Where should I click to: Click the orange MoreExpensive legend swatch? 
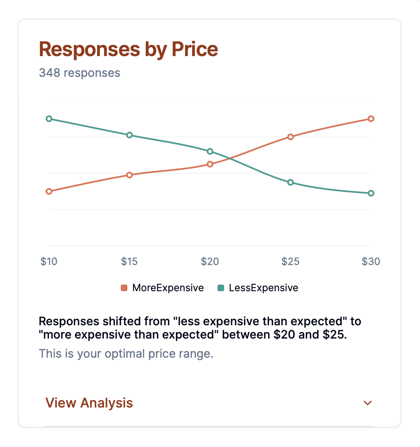tap(124, 288)
